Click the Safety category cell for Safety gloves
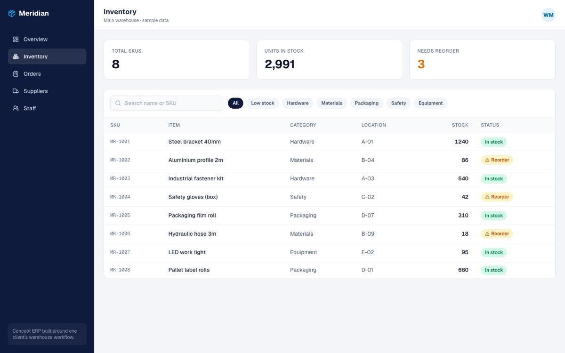Screen dimensions: 565x353 click(x=298, y=197)
